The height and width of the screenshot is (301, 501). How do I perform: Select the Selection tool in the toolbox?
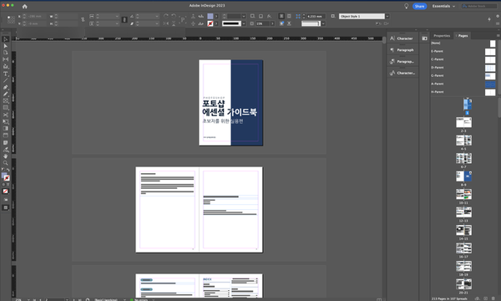click(6, 39)
